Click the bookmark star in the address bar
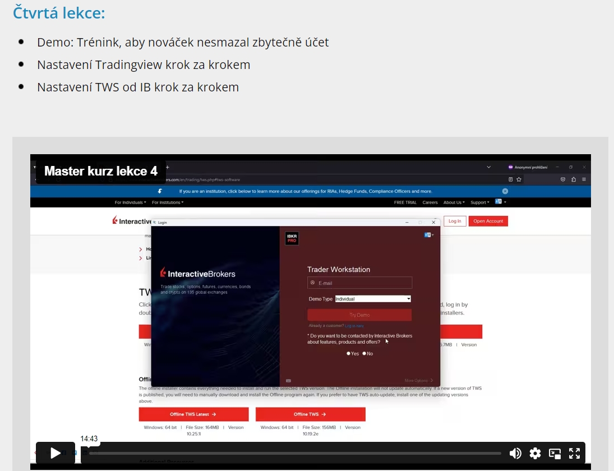 pyautogui.click(x=519, y=179)
